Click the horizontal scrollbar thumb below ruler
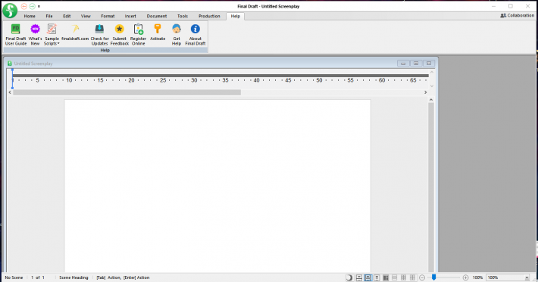The height and width of the screenshot is (282, 538). coord(127,92)
